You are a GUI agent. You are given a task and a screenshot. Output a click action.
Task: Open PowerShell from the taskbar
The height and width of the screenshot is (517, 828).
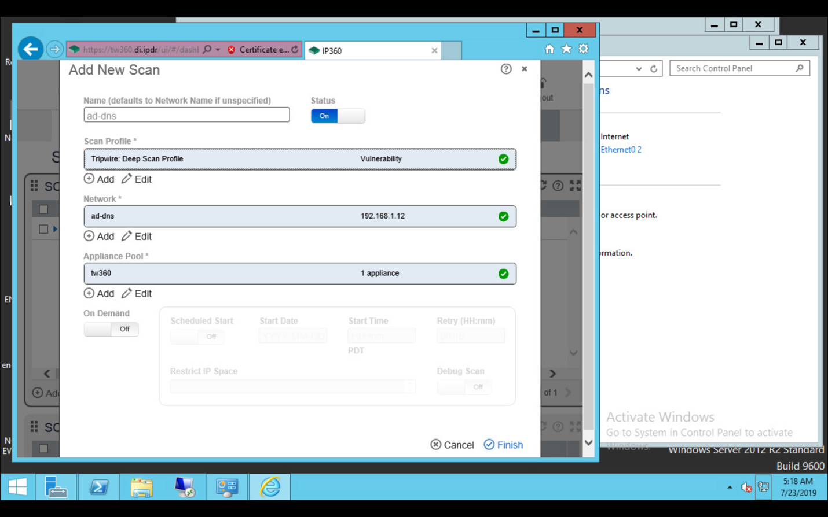pyautogui.click(x=98, y=487)
